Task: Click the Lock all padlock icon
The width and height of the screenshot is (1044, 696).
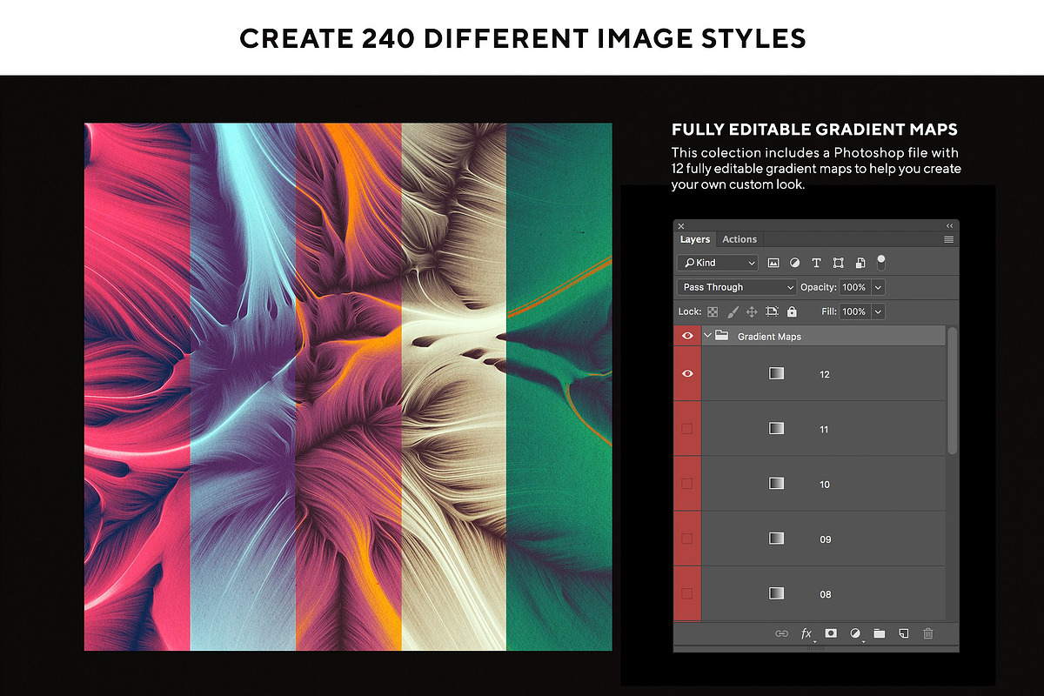Action: click(792, 311)
